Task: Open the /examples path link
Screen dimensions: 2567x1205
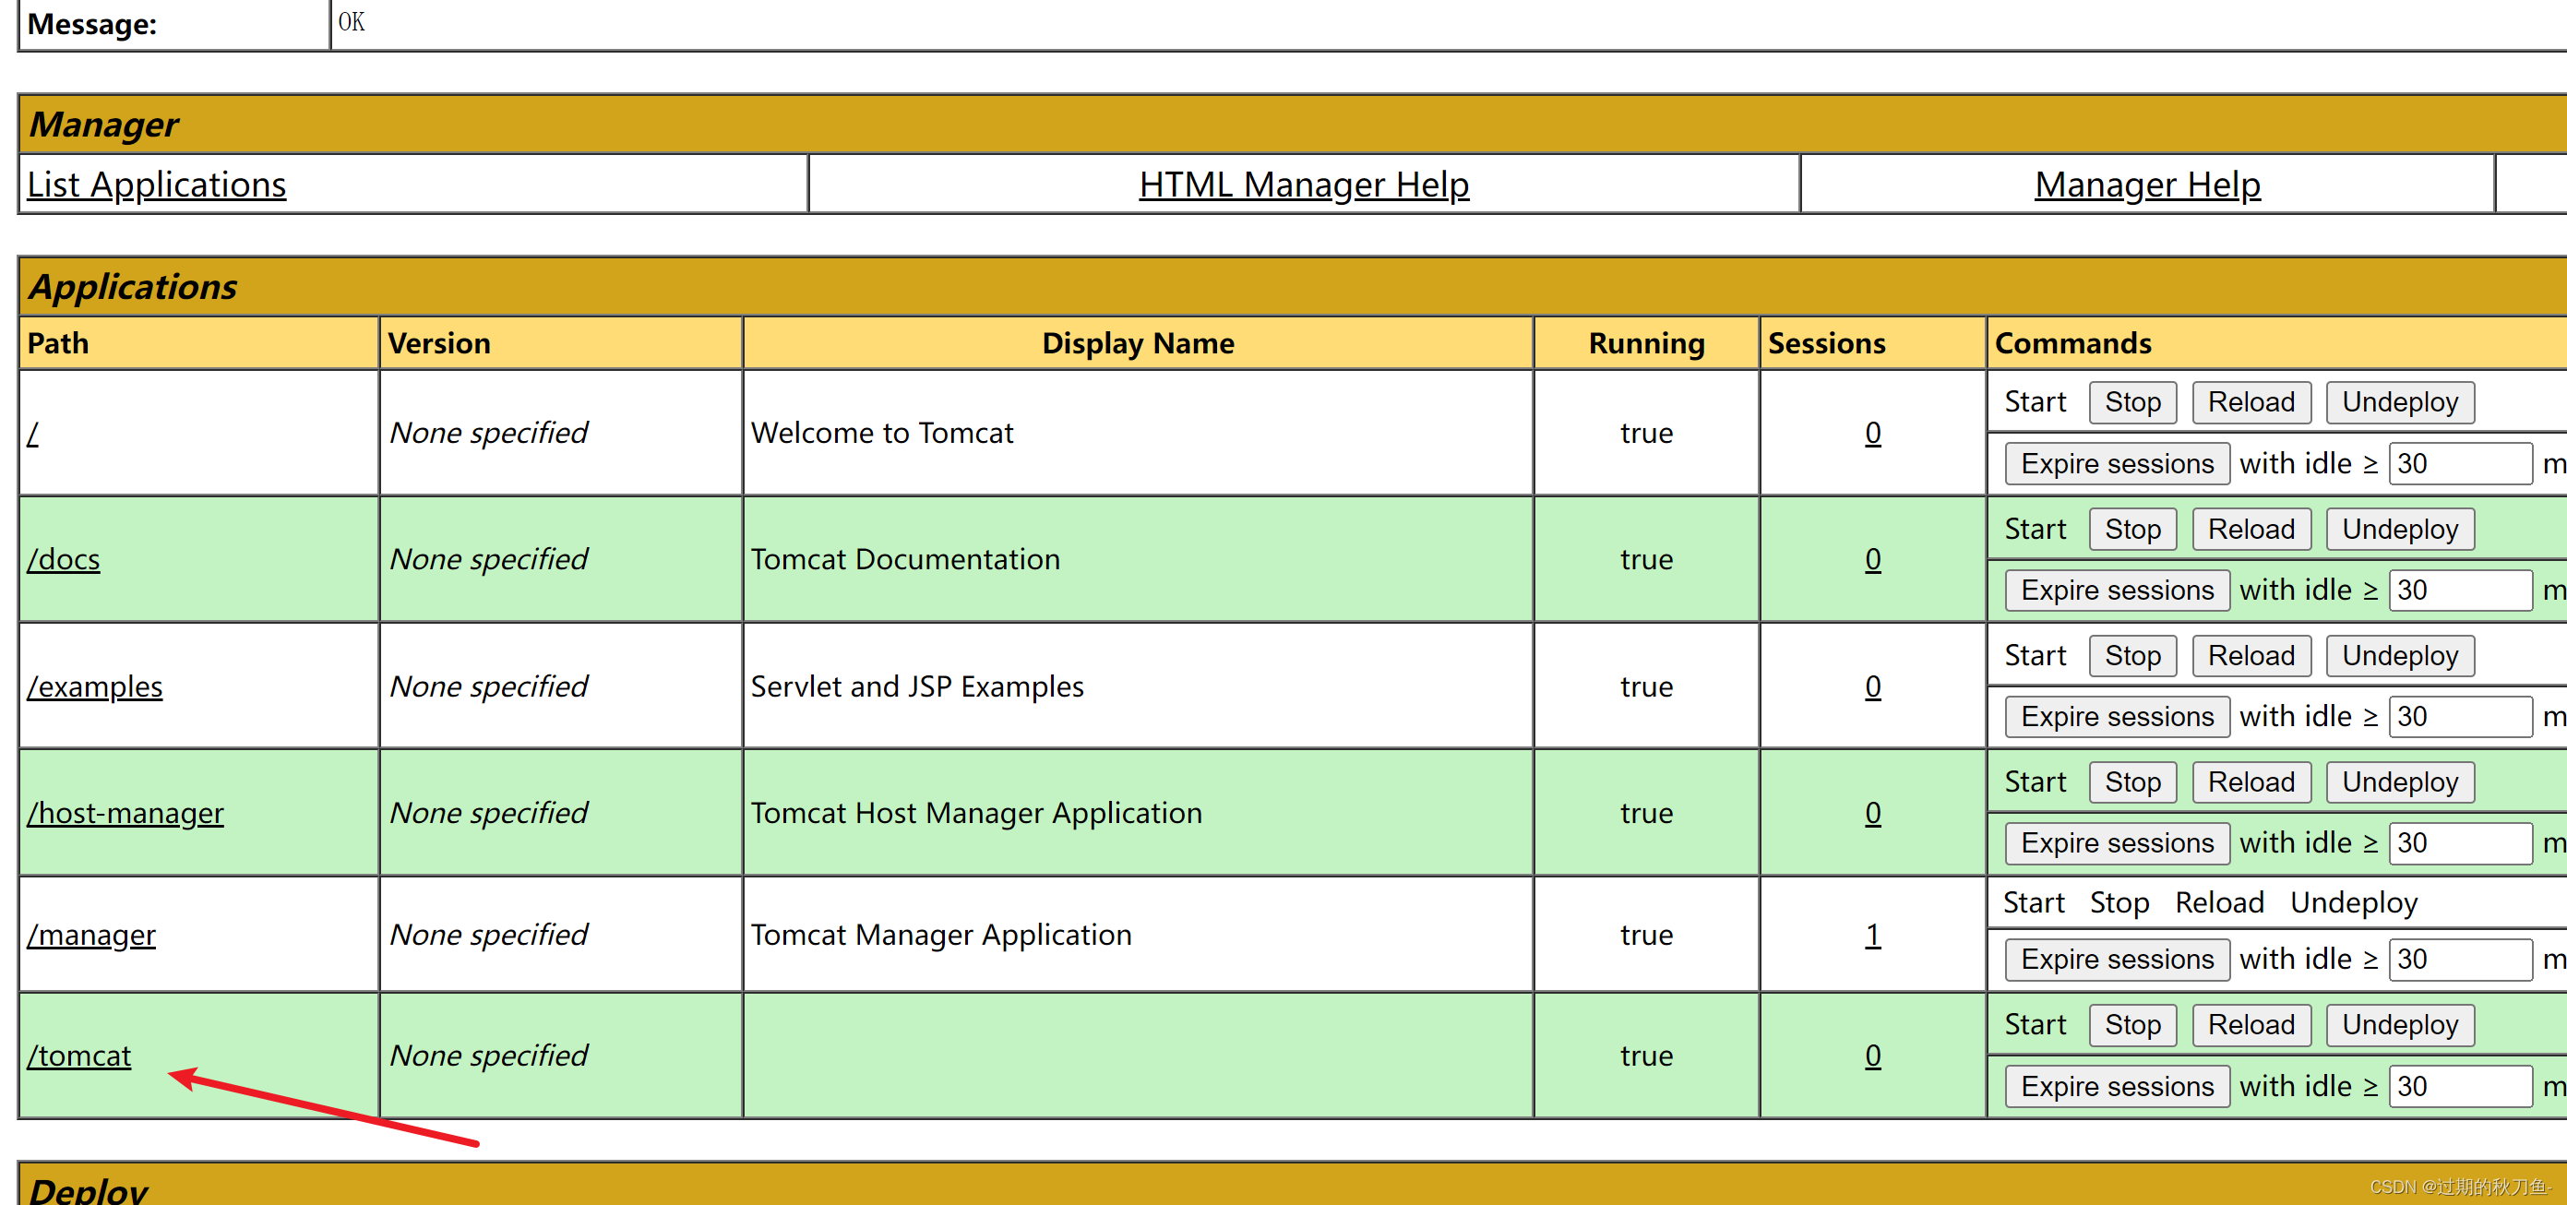Action: point(95,686)
